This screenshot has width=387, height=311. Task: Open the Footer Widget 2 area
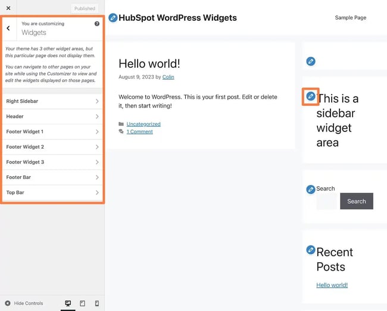[x=52, y=147]
